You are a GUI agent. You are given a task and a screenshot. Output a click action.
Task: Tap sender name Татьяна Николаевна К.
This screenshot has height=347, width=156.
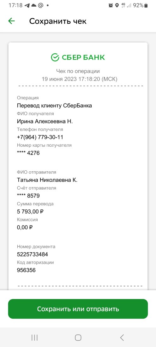[x=47, y=180]
